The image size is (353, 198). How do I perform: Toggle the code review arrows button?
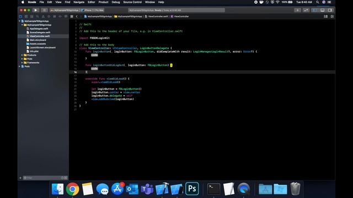point(306,10)
